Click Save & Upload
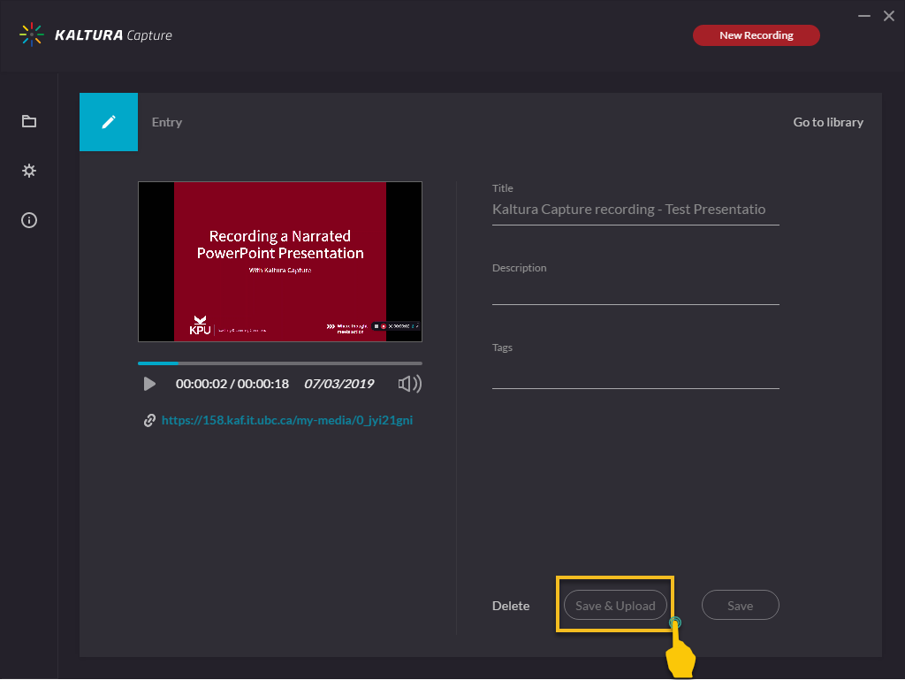The width and height of the screenshot is (905, 680). click(x=615, y=605)
